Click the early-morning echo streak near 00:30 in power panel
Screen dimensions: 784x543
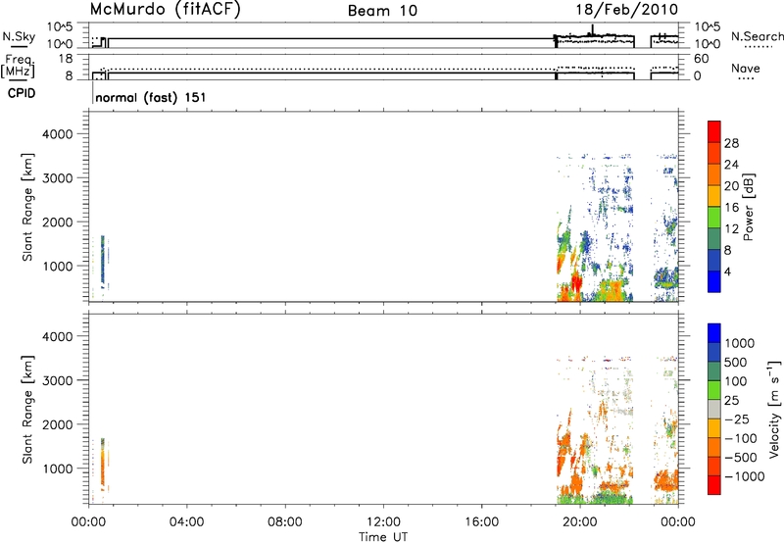[103, 260]
